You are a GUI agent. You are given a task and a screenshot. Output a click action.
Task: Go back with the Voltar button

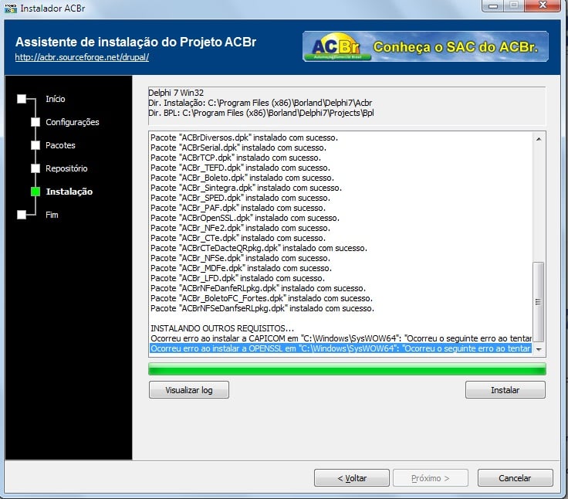click(x=352, y=478)
